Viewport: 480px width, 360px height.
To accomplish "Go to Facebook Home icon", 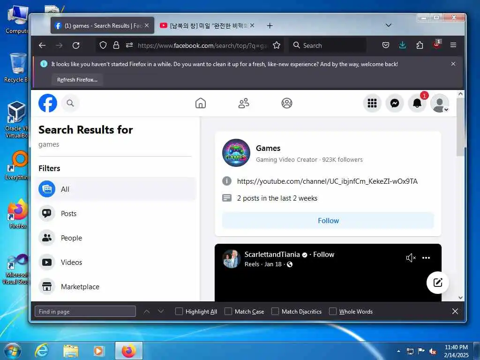I will [x=201, y=103].
